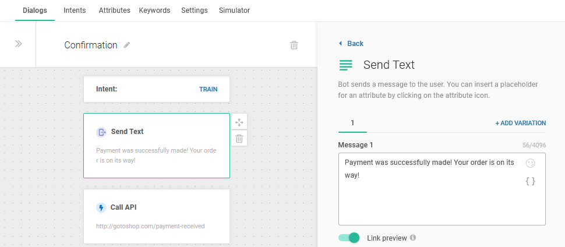
Task: Click the pencil icon to rename Confirmation
Action: point(127,45)
